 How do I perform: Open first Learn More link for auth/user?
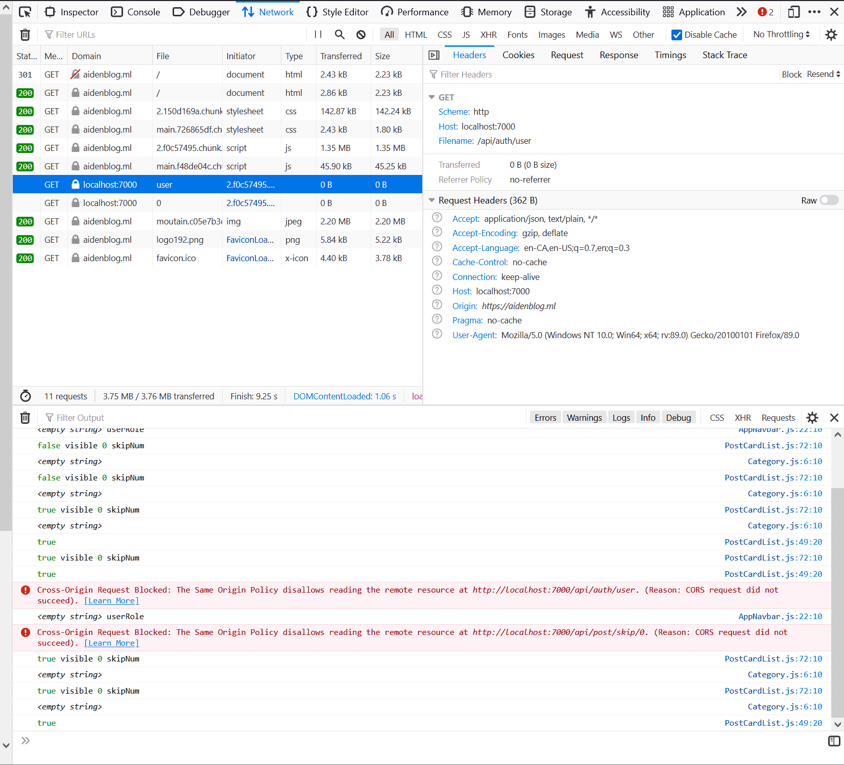click(x=111, y=601)
